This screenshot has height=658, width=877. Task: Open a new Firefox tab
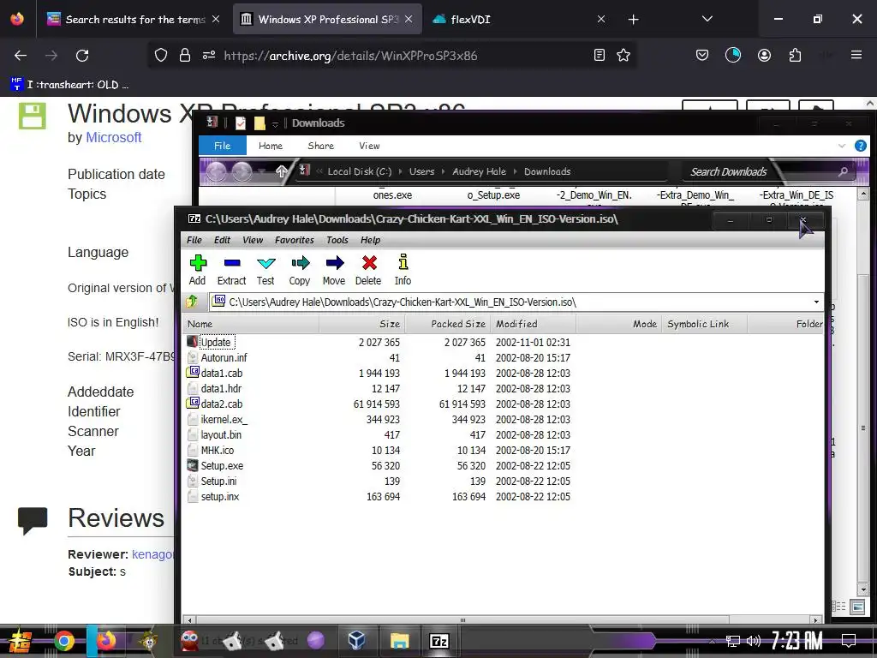[633, 20]
